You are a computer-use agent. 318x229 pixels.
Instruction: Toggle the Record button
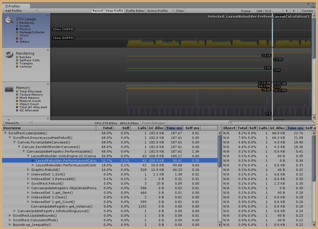98,11
